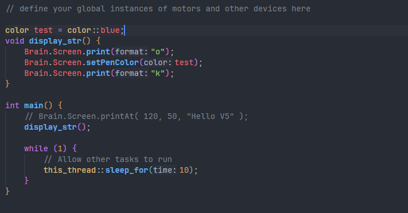This screenshot has height=213, width=408.
Task: Click the commented printAt line
Action: coord(136,116)
